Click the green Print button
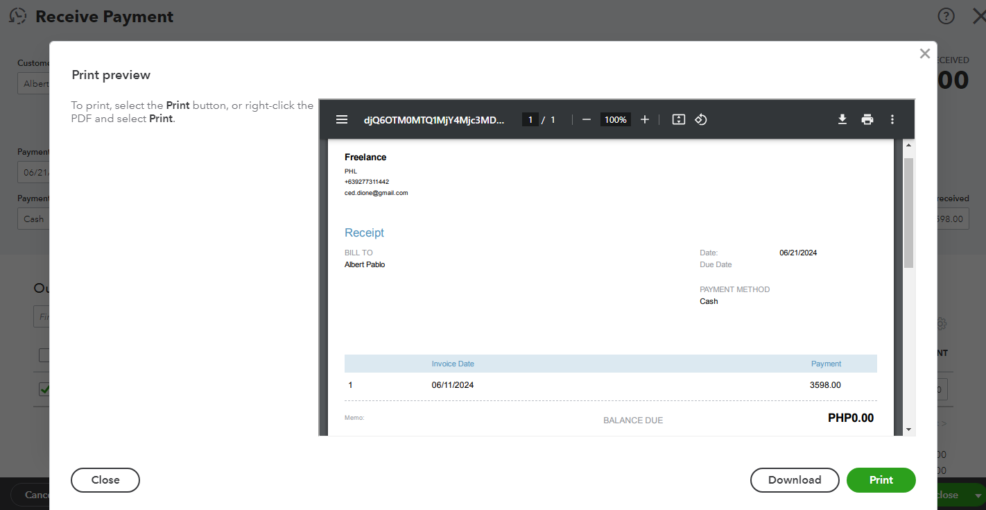Screen dimensions: 986x510 881,480
